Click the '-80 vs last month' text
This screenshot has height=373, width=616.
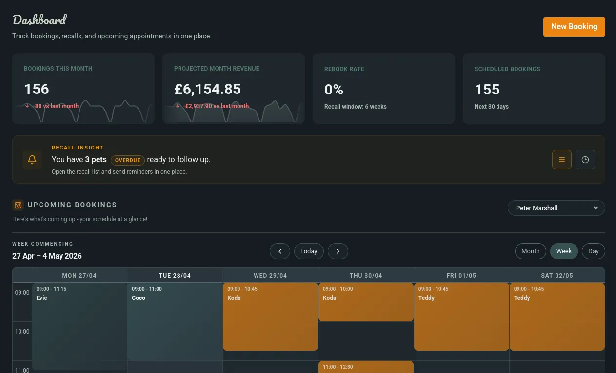[56, 106]
